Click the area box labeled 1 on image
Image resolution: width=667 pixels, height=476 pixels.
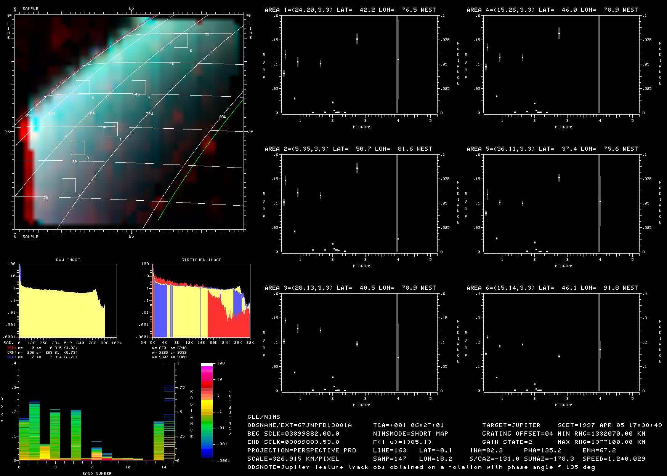(111, 129)
